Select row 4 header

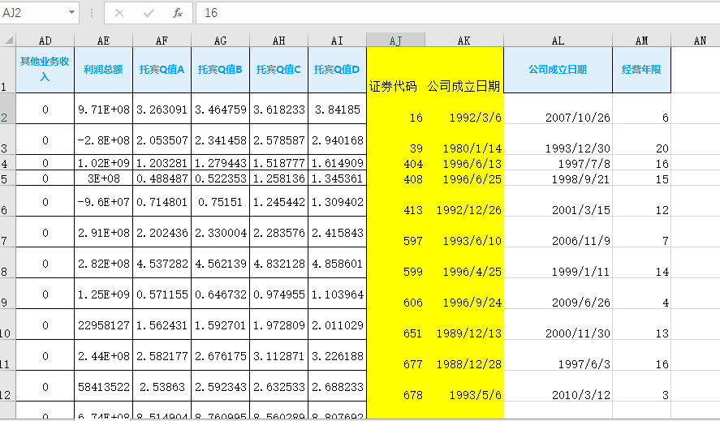point(7,162)
